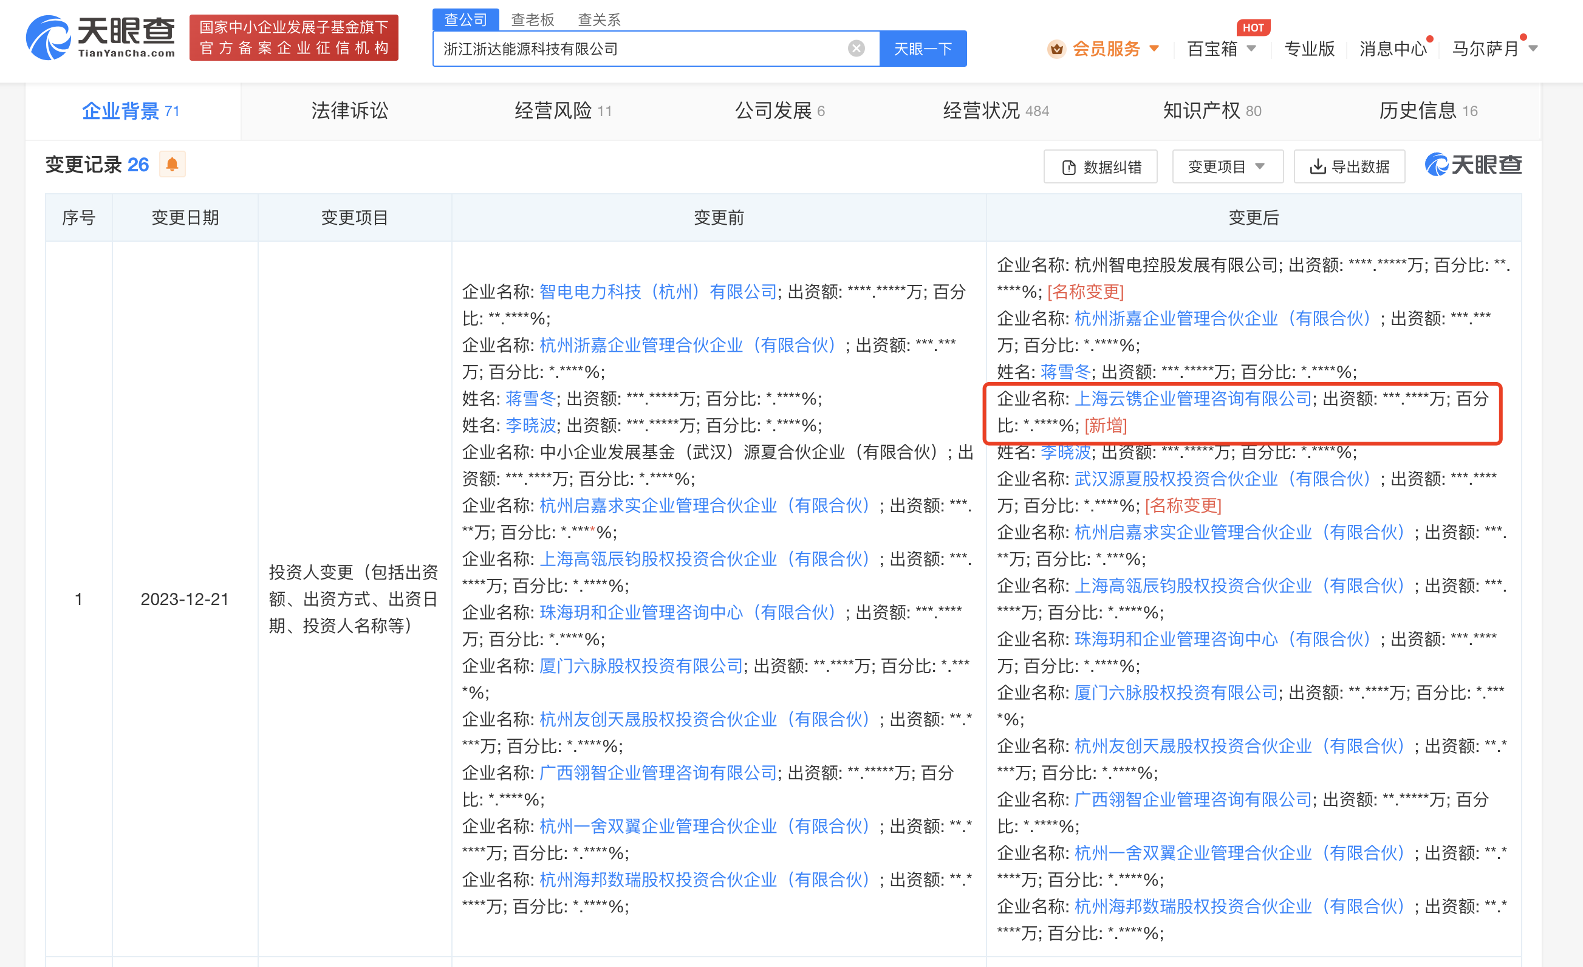Select the 查公司 search tab
The height and width of the screenshot is (967, 1583).
pyautogui.click(x=466, y=20)
